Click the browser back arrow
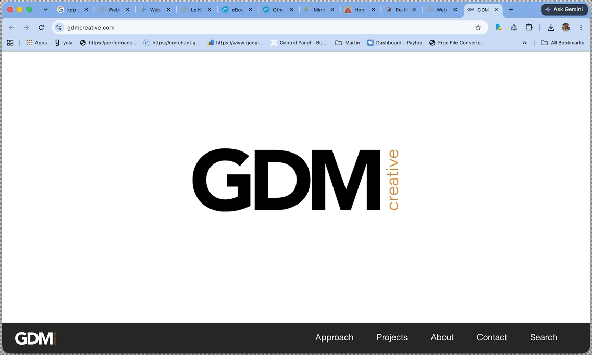 tap(11, 27)
